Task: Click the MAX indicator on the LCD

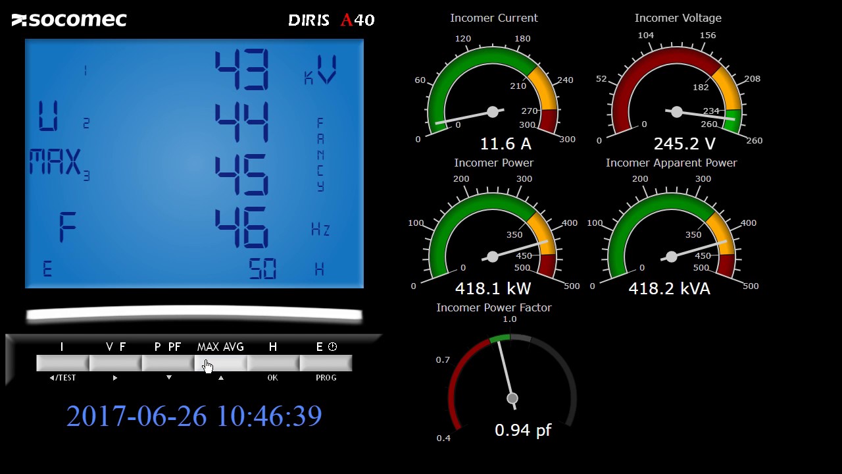Action: (55, 162)
